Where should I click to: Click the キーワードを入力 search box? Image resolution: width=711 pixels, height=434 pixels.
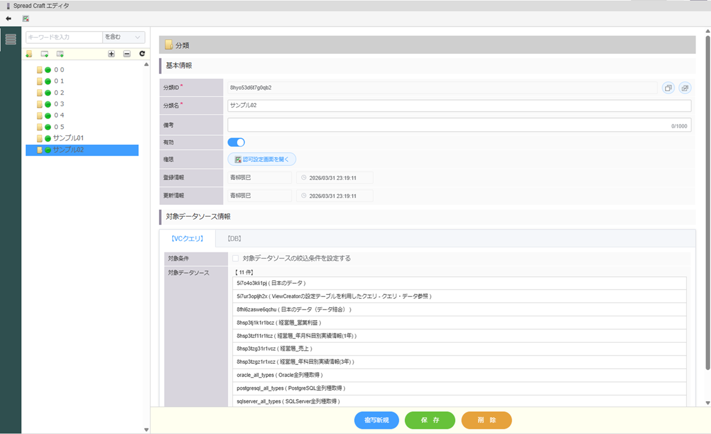point(64,37)
